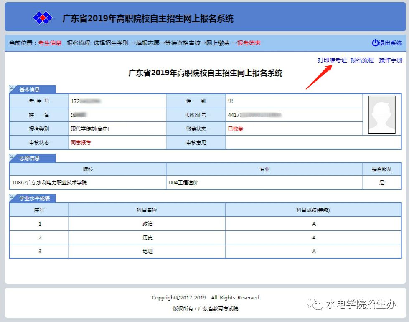
Task: Click the 基本信息 section arrow icon
Action: (x=12, y=88)
